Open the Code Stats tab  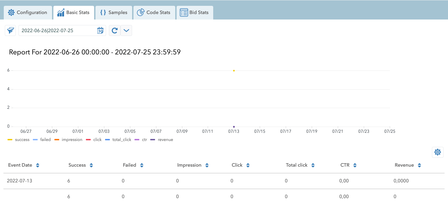(154, 13)
